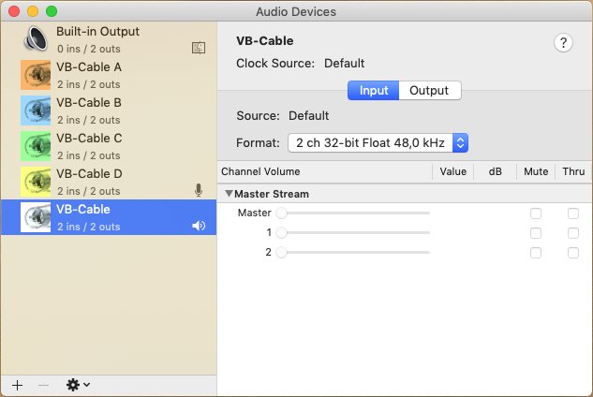
Task: Click the green VB-Cable C device icon
Action: click(36, 146)
